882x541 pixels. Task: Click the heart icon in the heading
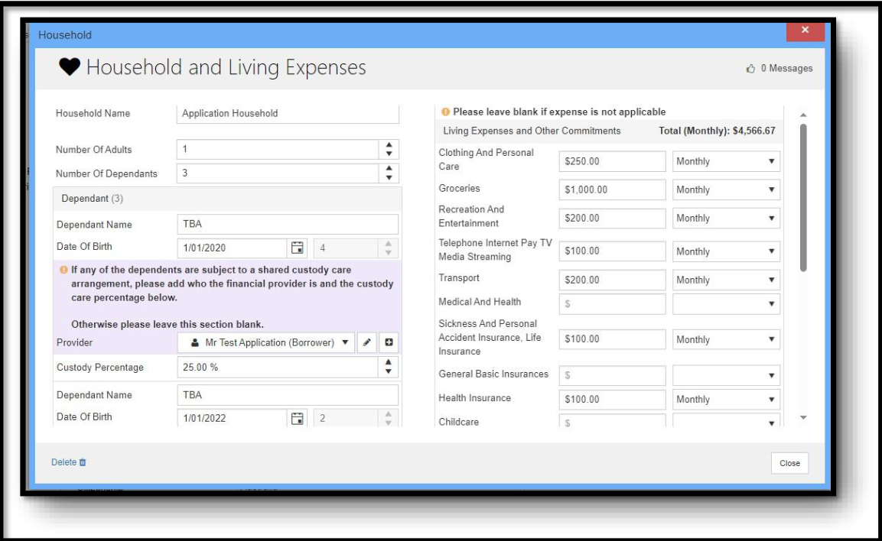(x=70, y=68)
